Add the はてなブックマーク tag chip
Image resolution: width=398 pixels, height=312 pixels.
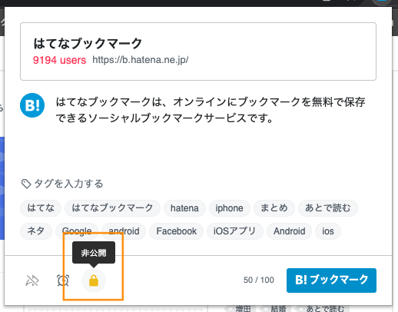[x=112, y=208]
